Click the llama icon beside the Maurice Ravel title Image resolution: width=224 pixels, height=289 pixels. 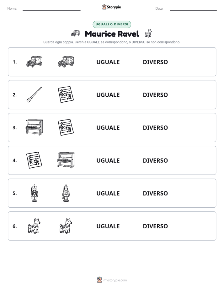pos(148,33)
